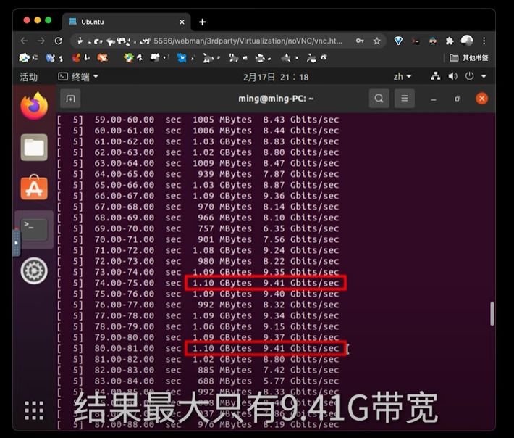
Task: Select the Terminal icon in dock
Action: pyautogui.click(x=34, y=229)
